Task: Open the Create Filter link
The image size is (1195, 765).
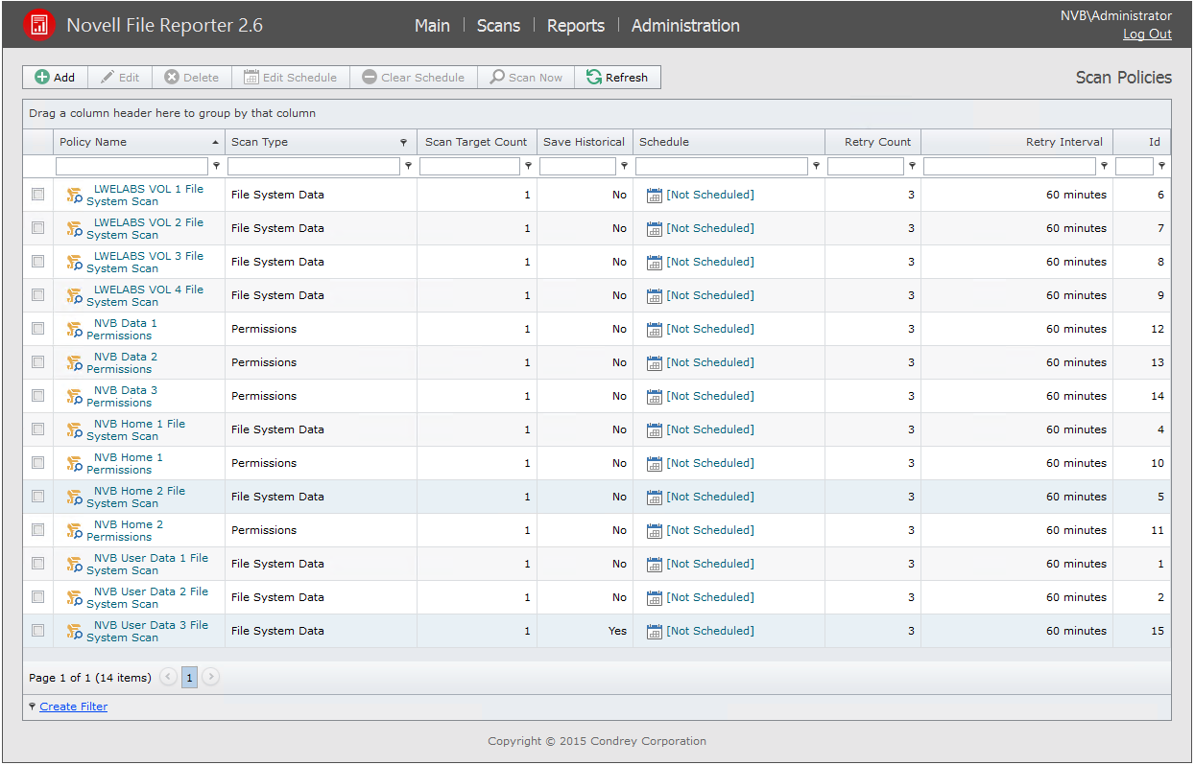Action: [x=74, y=707]
